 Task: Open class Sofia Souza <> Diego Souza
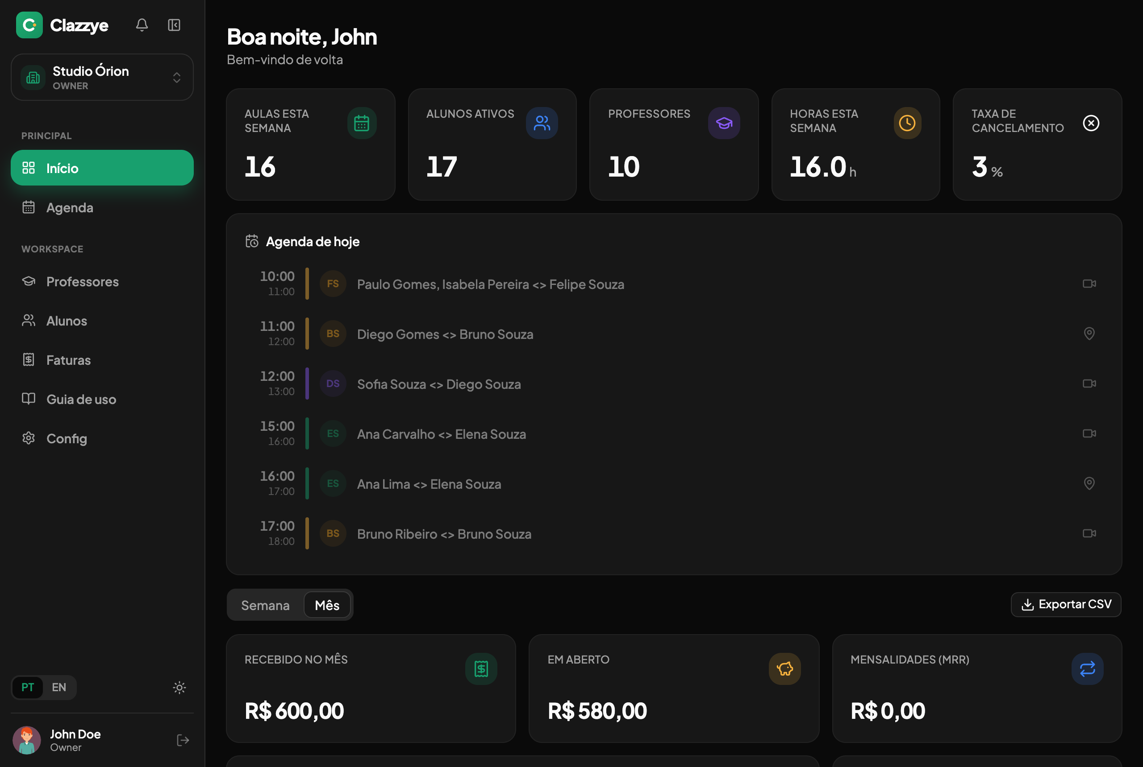674,383
